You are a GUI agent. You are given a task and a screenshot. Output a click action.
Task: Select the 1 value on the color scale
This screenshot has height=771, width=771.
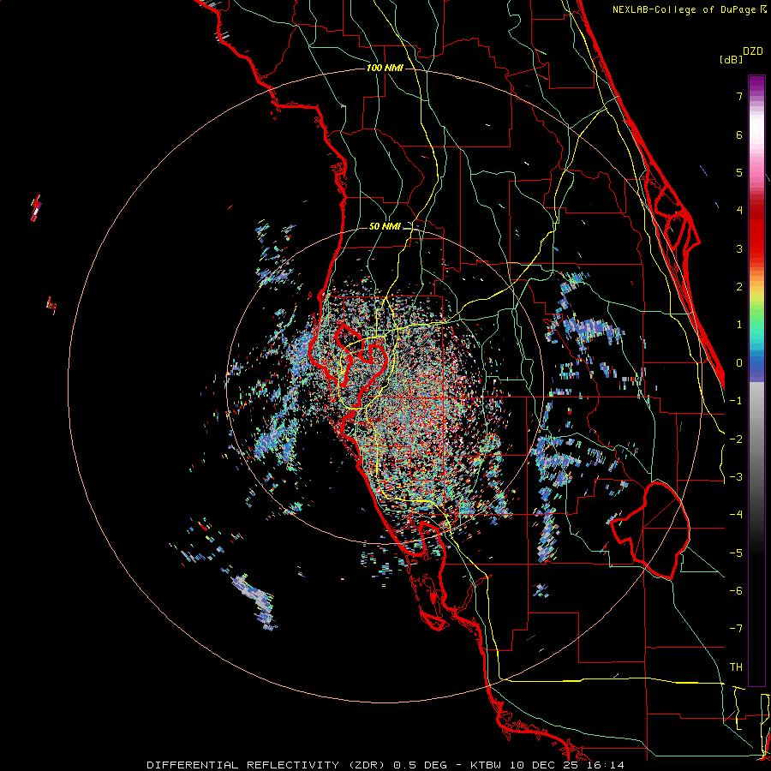point(739,325)
